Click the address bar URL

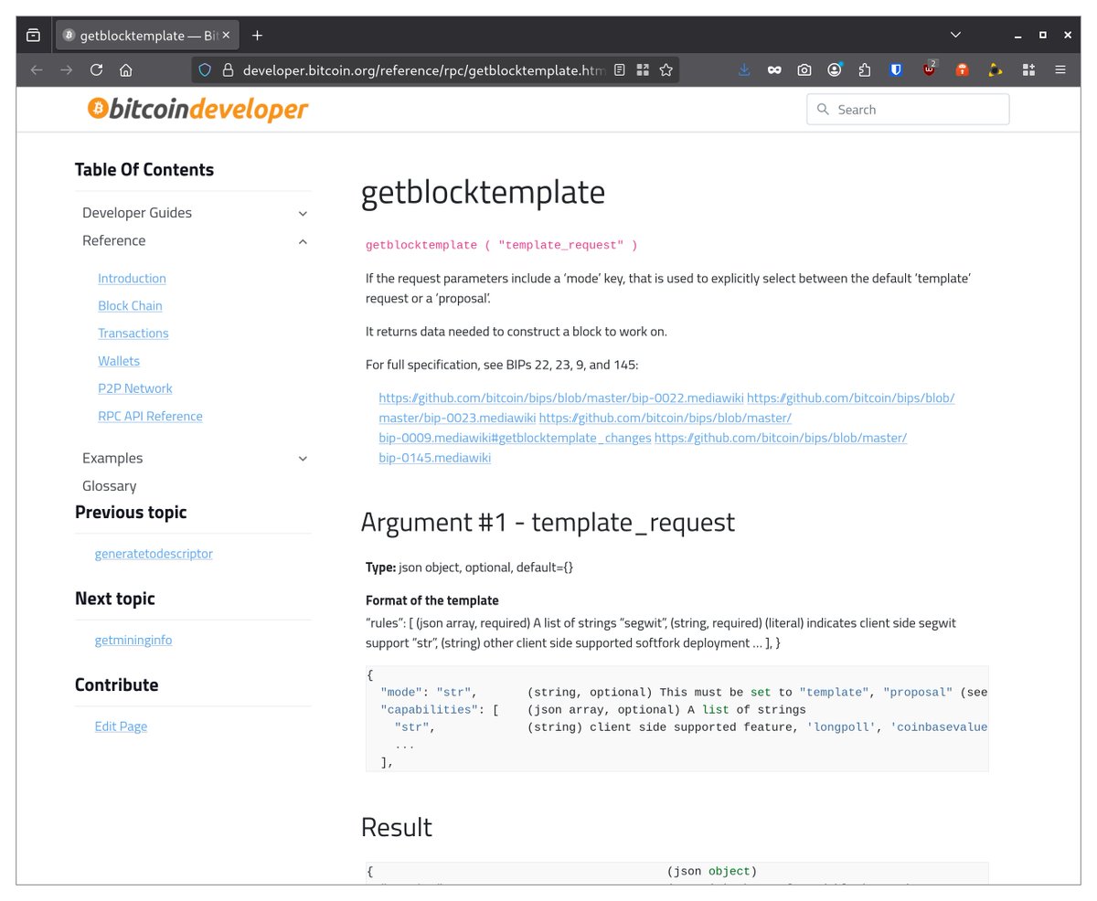(x=423, y=69)
